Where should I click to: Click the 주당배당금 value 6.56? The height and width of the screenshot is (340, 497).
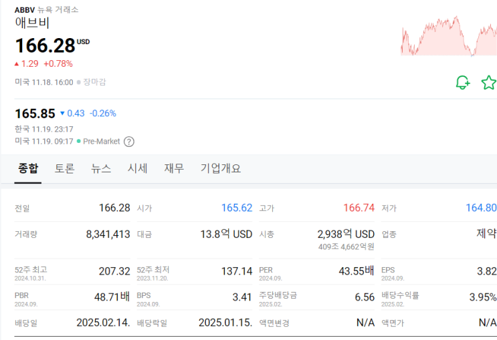(x=365, y=297)
